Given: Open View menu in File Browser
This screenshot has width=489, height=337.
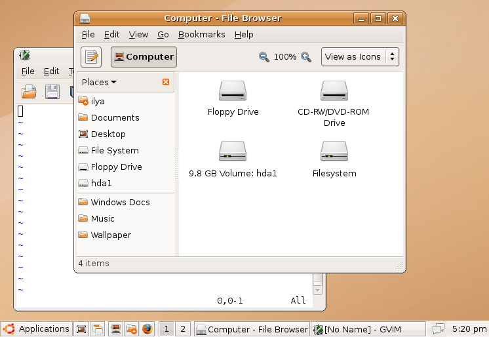Looking at the screenshot, I should [x=138, y=35].
